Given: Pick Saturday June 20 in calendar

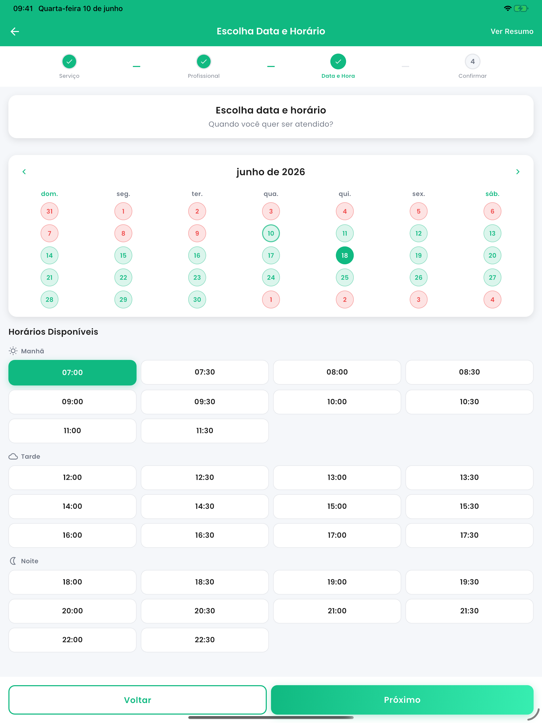Looking at the screenshot, I should tap(492, 255).
